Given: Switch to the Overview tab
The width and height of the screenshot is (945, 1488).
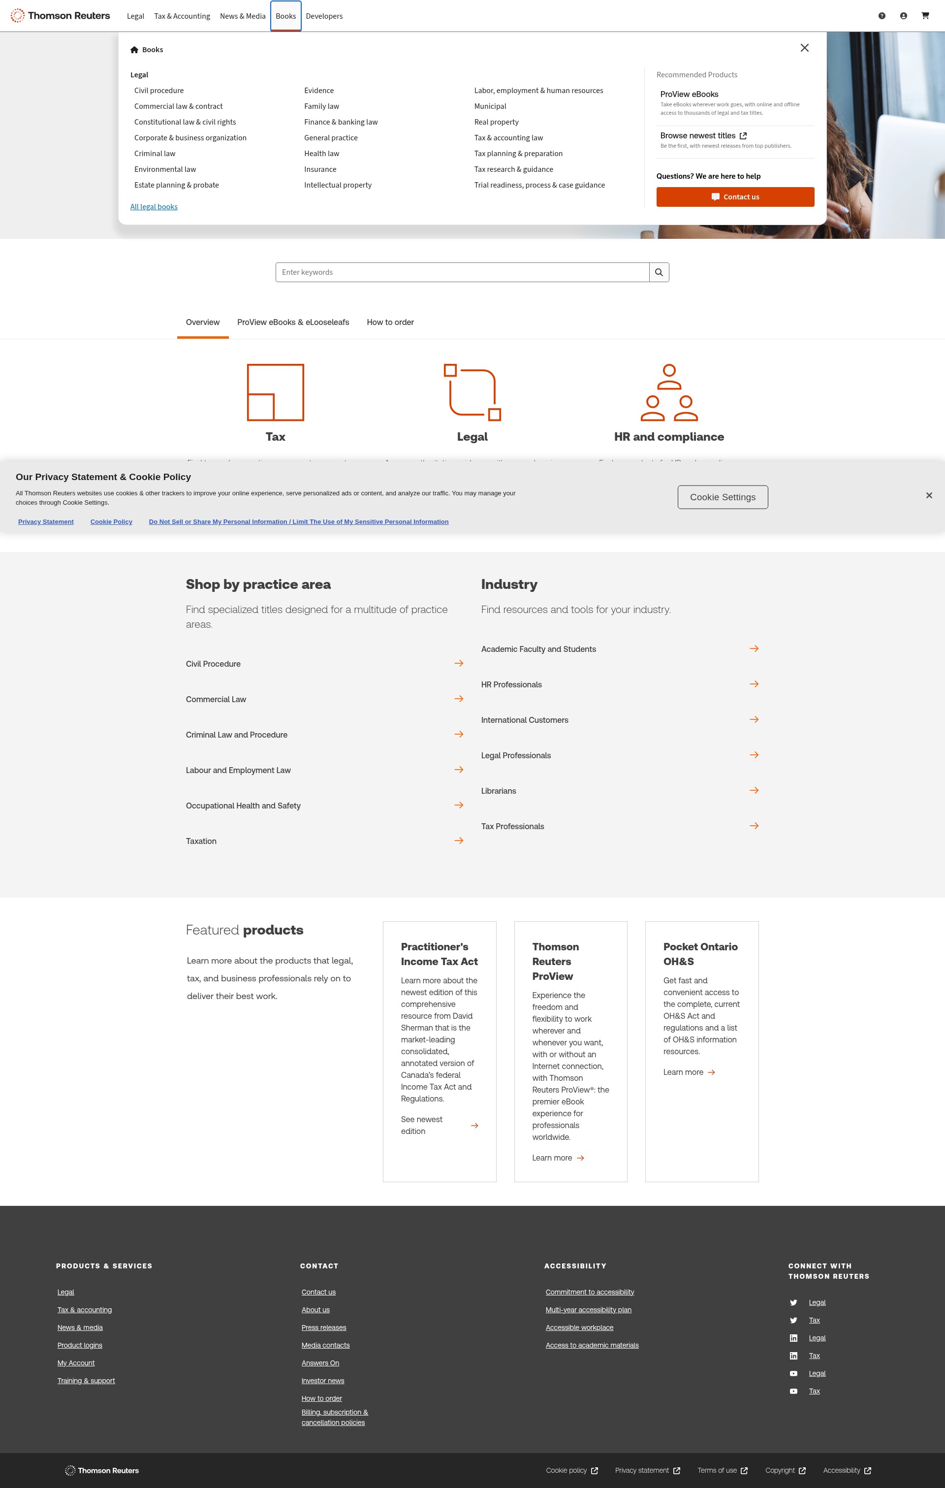Looking at the screenshot, I should pos(203,323).
